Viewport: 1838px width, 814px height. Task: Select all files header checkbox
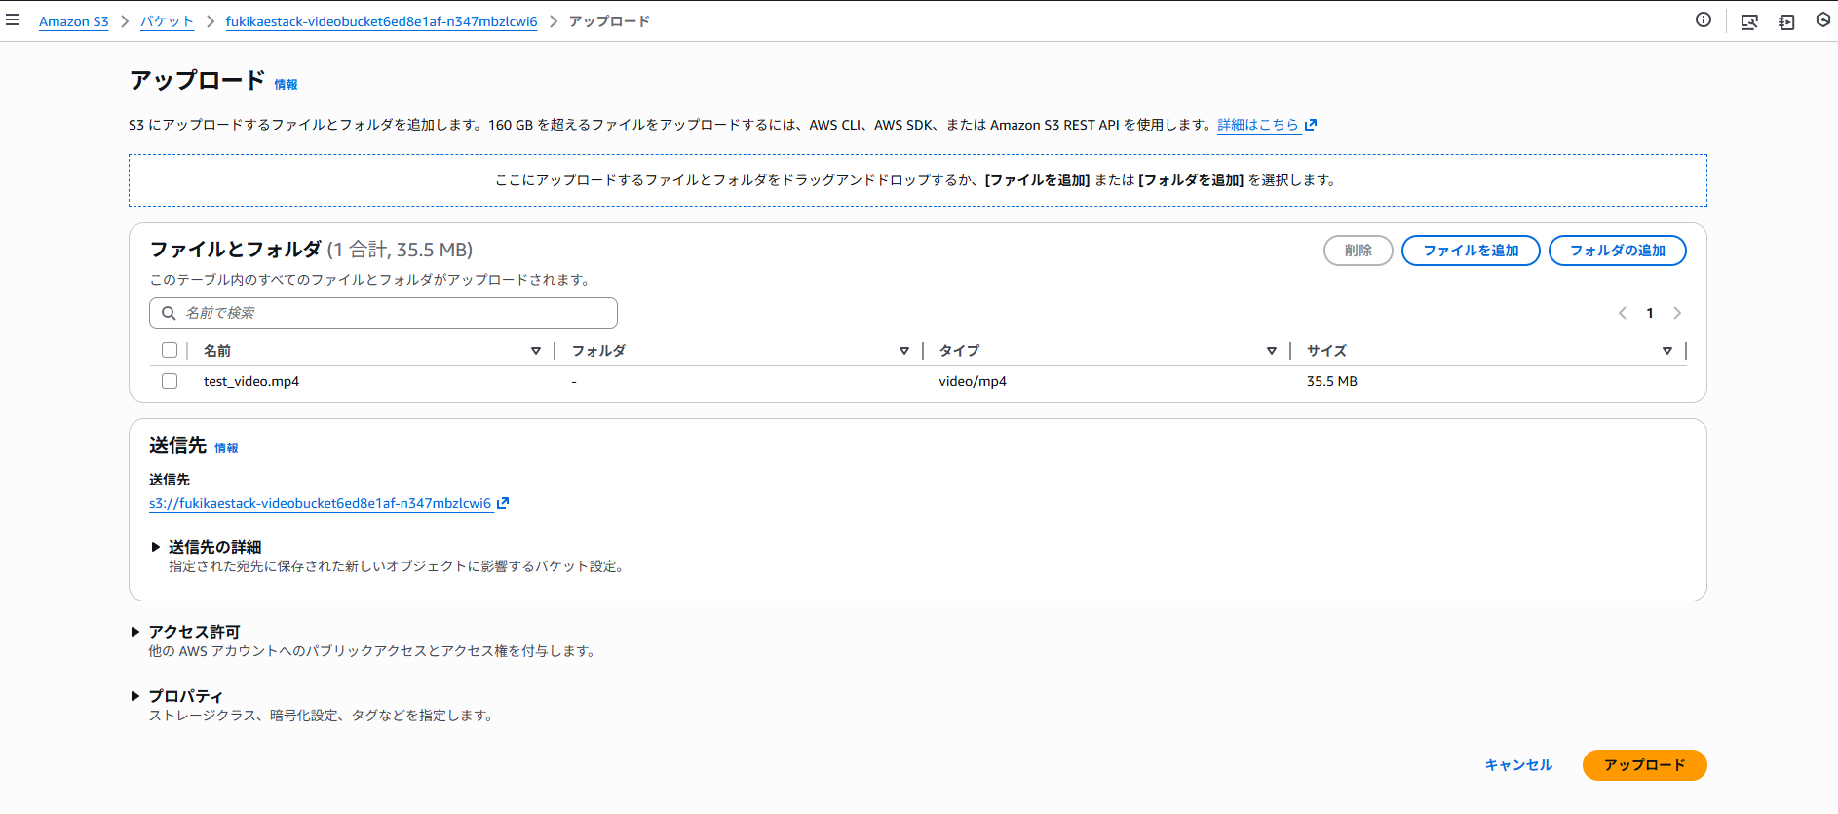(x=170, y=350)
